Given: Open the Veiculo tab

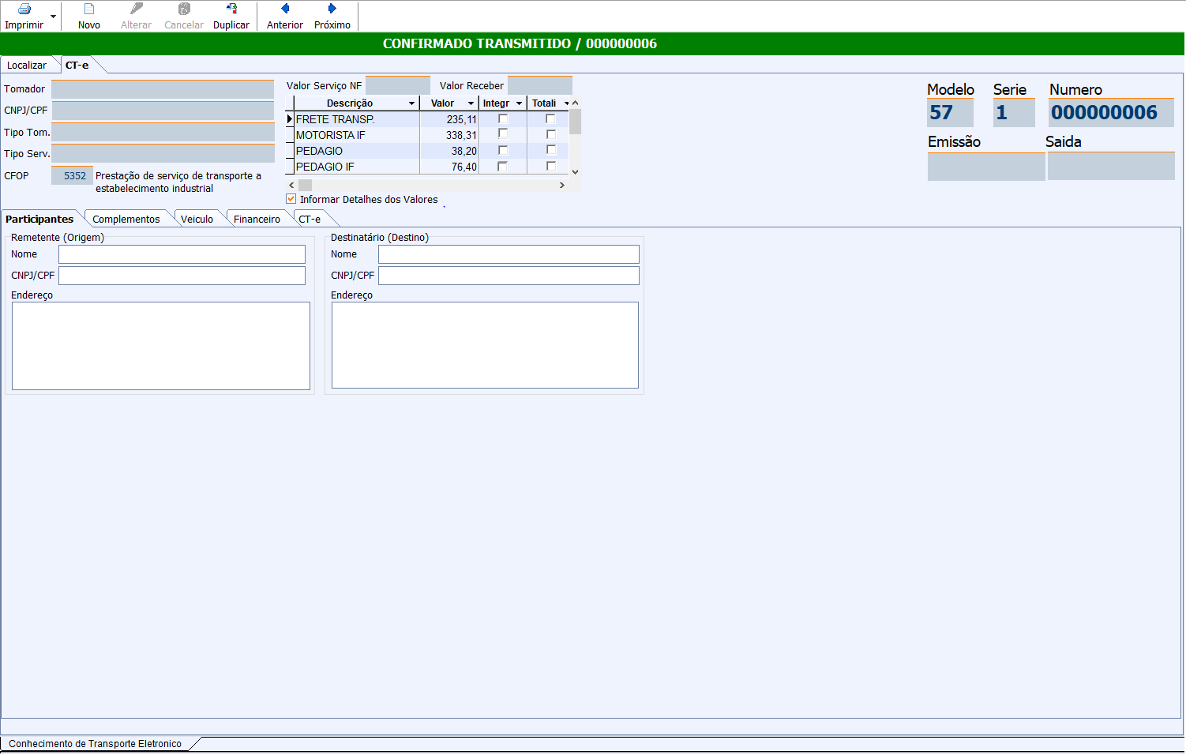Looking at the screenshot, I should point(197,220).
